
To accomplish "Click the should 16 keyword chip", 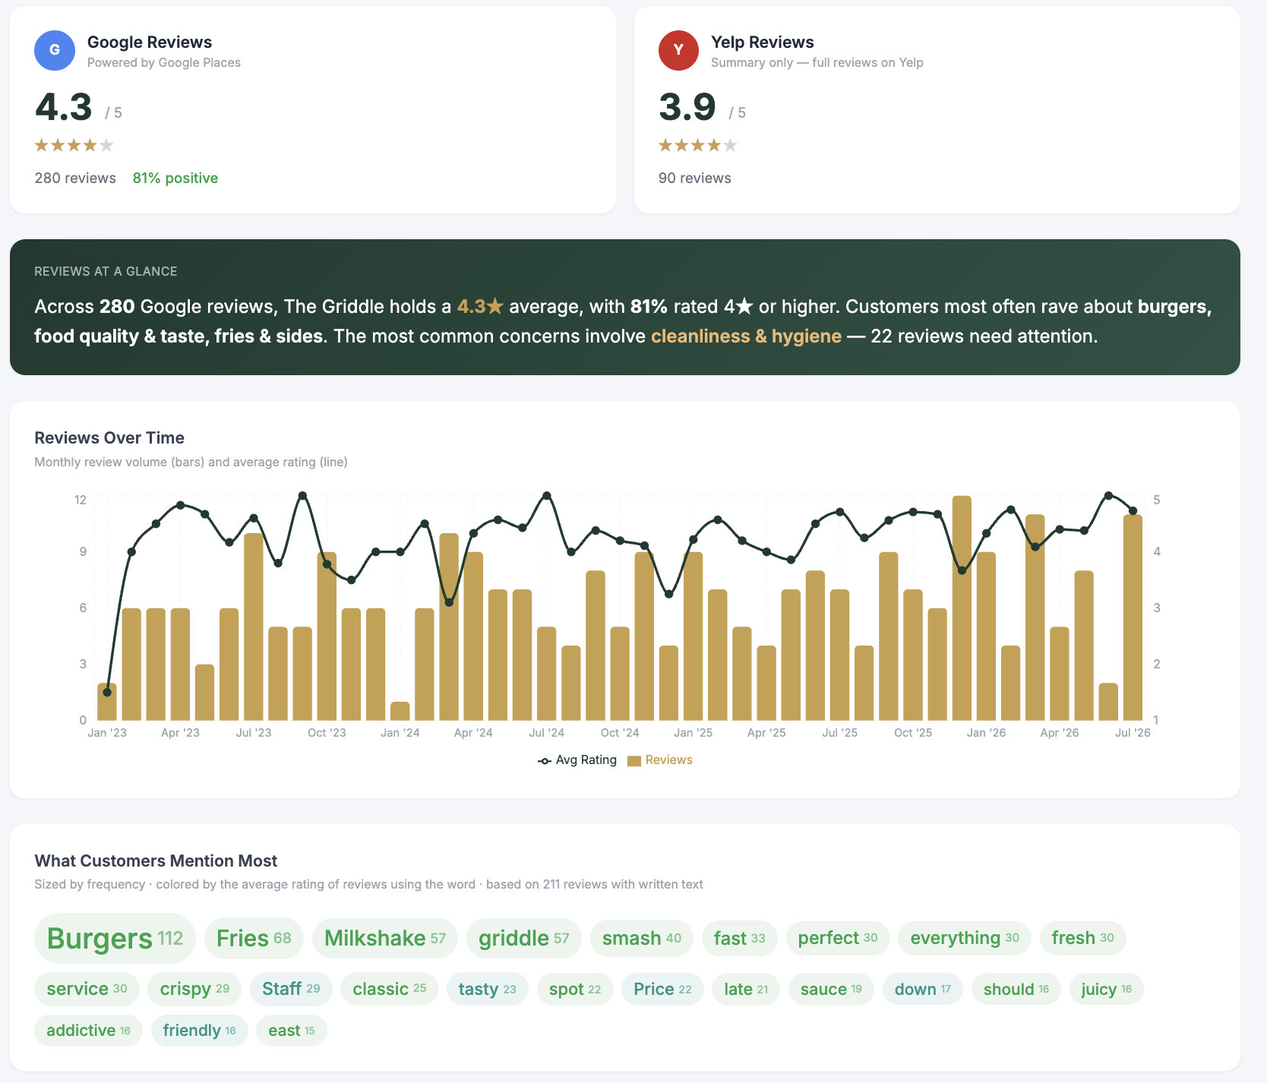I will 1016,989.
